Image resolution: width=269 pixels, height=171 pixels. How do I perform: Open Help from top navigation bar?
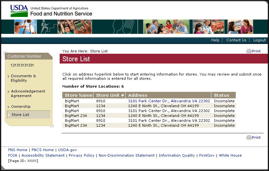(x=215, y=40)
